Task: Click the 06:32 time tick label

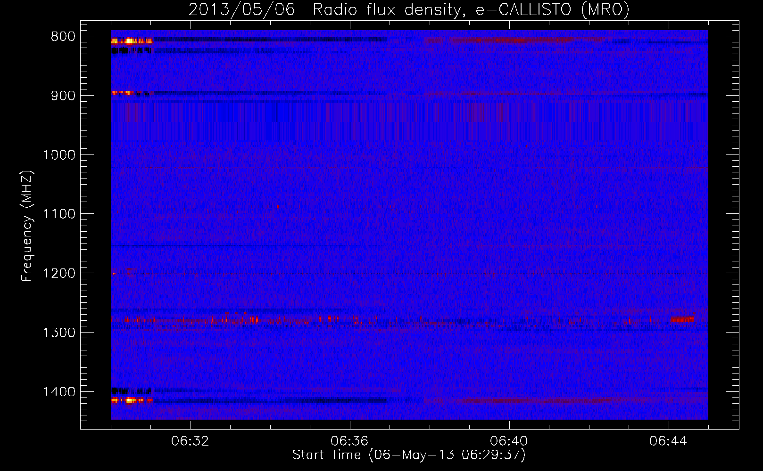Action: [x=190, y=441]
